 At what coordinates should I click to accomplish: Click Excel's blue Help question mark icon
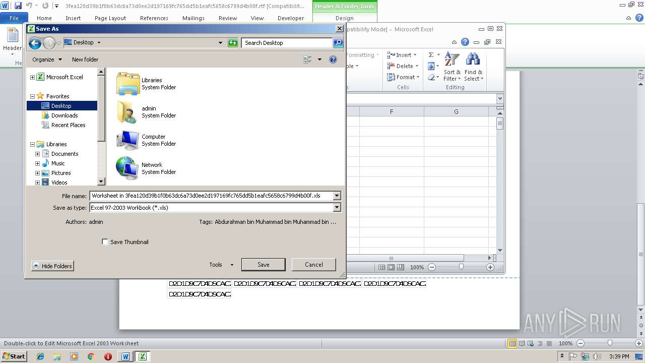[465, 42]
